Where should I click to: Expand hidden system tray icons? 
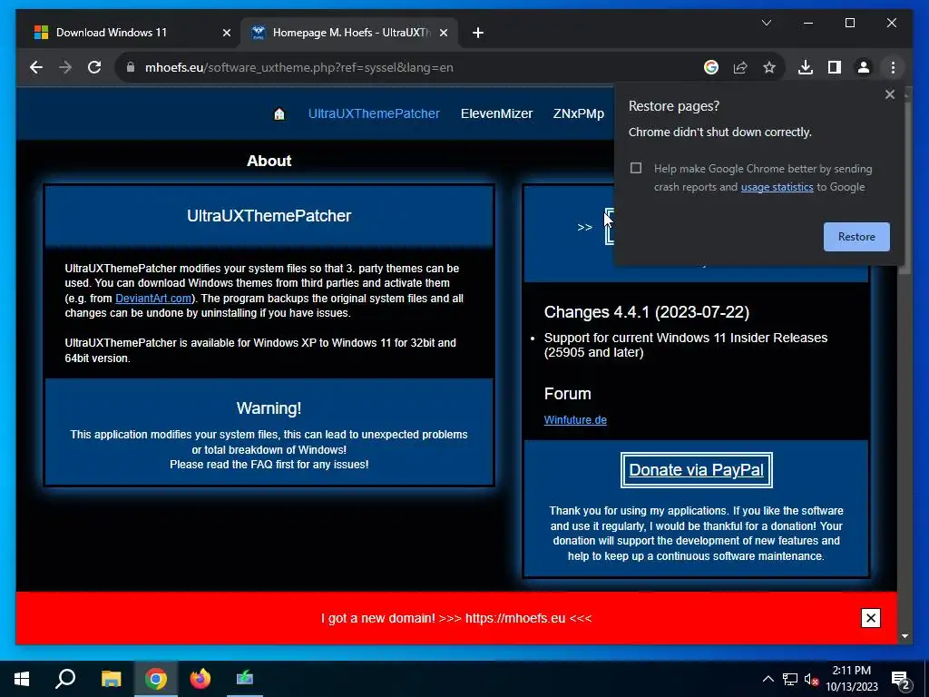(768, 679)
